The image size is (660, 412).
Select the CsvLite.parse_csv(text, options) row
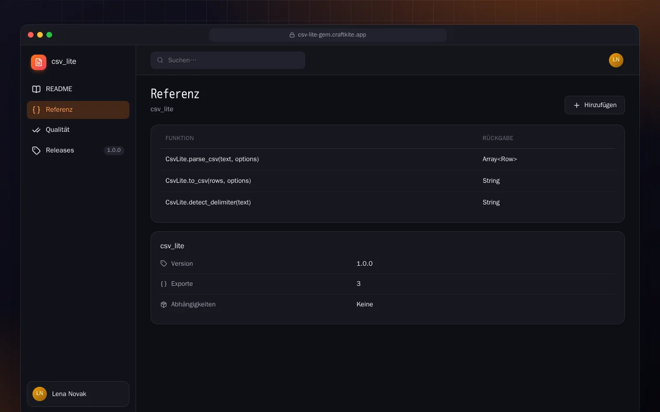click(388, 159)
